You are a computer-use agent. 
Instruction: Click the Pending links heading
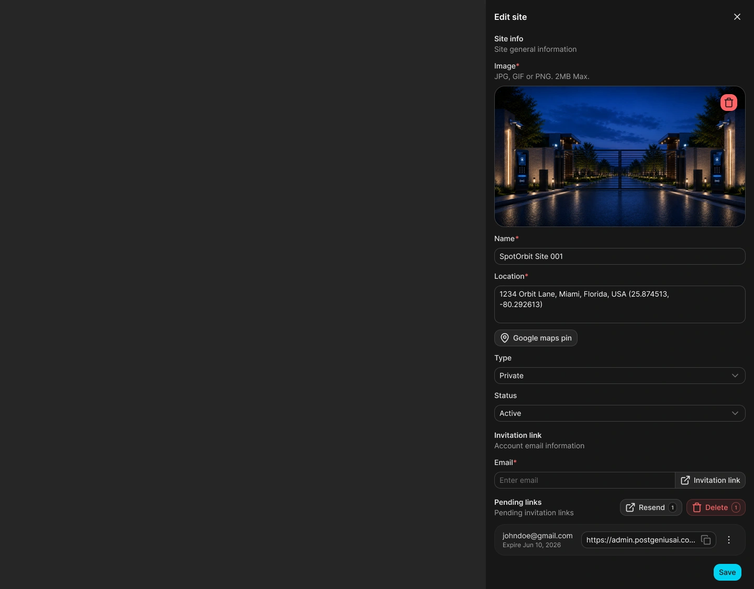518,502
